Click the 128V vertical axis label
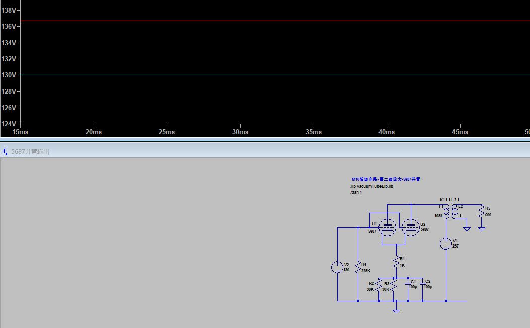The width and height of the screenshot is (530, 328). [x=9, y=91]
